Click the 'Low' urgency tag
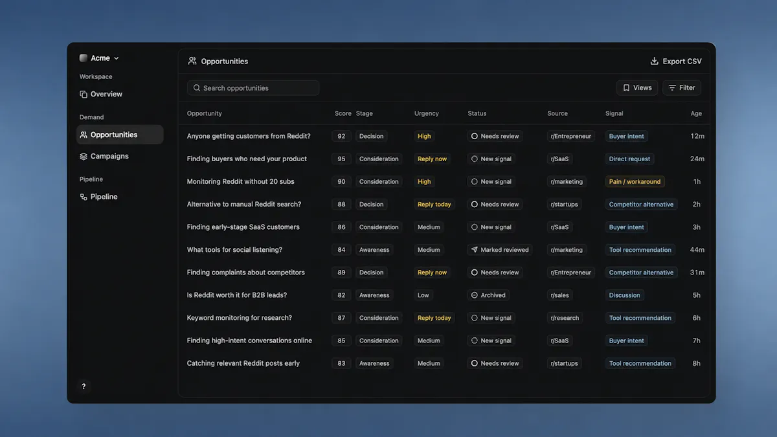Screen dimensions: 777x437 (423, 295)
